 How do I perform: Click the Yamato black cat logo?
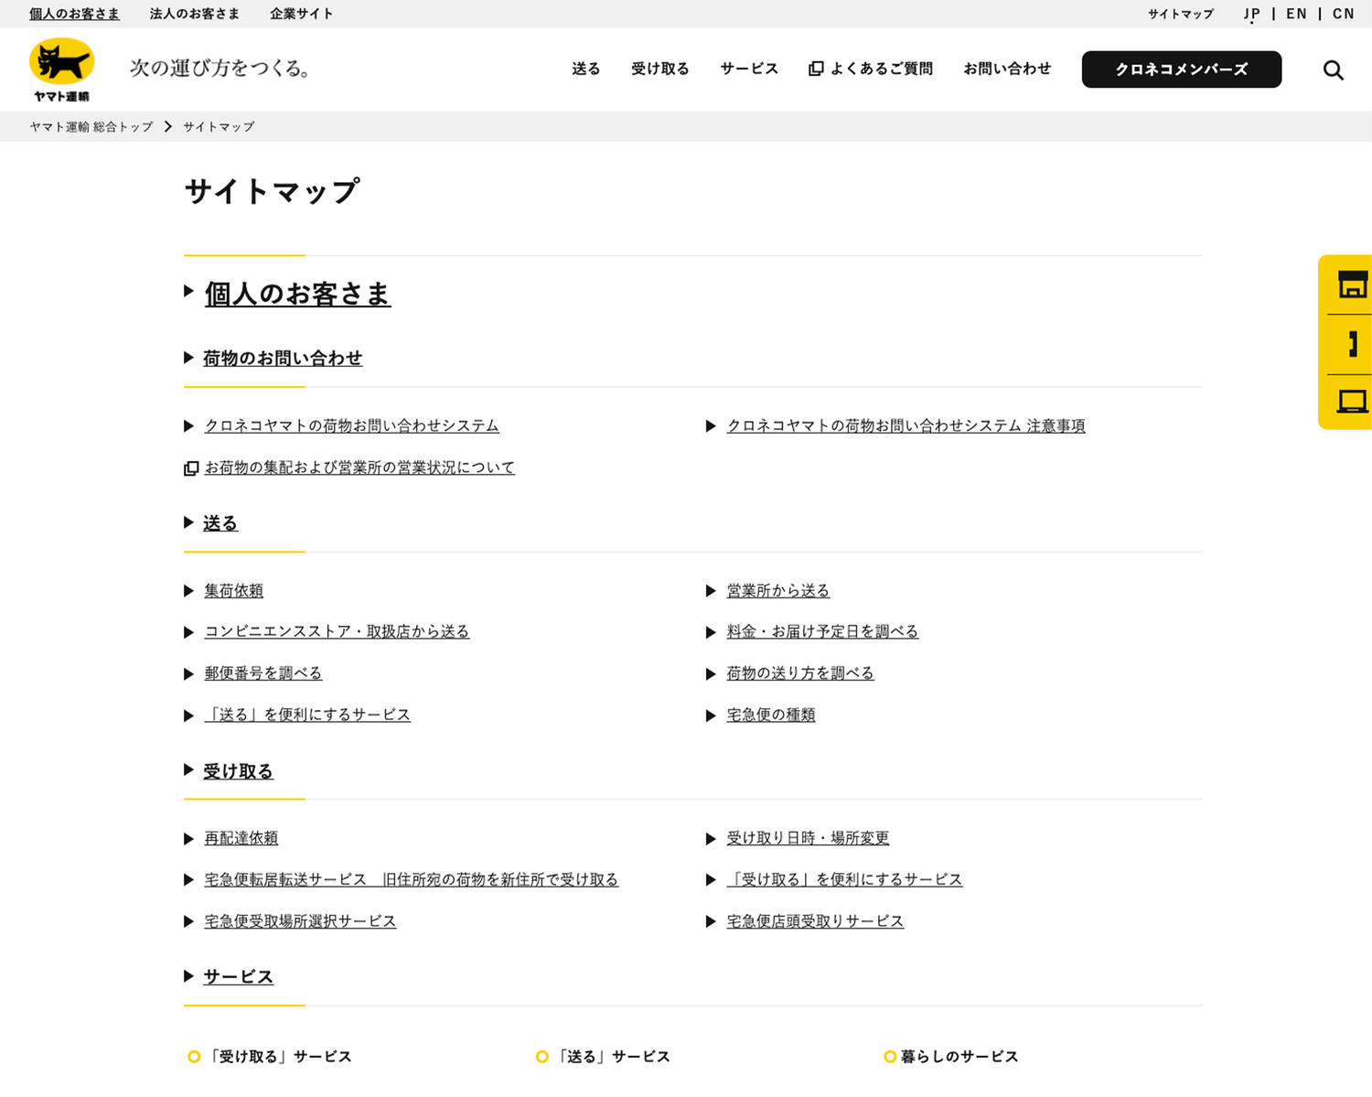(x=61, y=70)
